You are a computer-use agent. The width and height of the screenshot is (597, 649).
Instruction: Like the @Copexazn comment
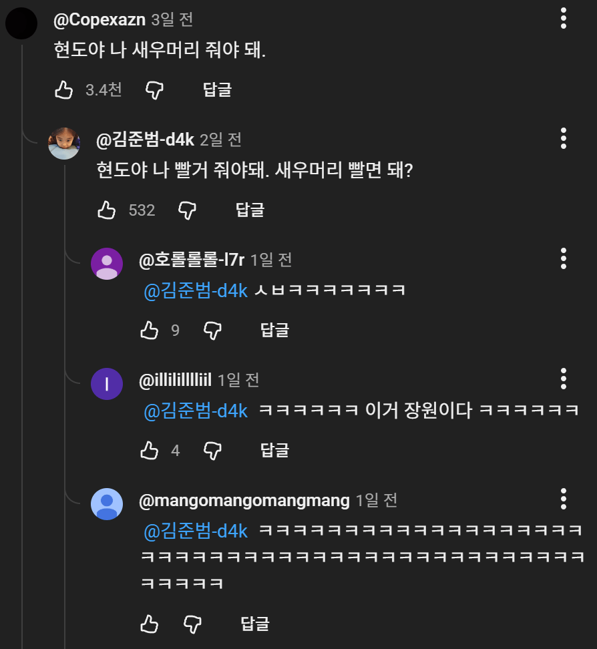point(64,90)
